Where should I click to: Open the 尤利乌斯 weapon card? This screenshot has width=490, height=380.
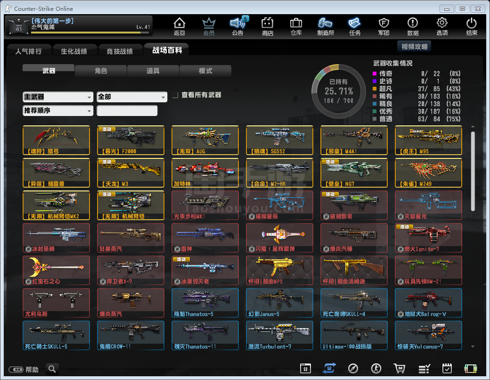coord(56,303)
